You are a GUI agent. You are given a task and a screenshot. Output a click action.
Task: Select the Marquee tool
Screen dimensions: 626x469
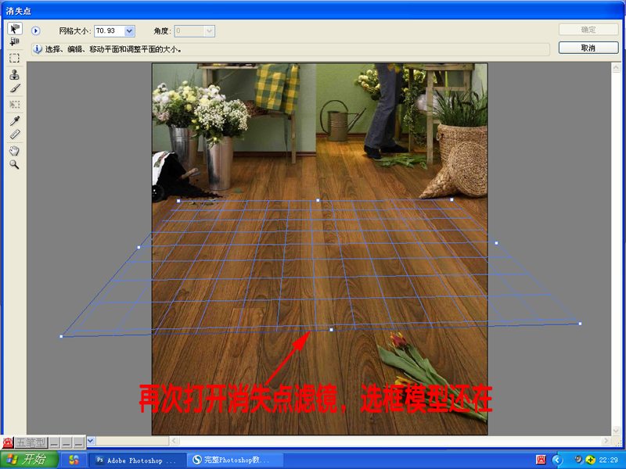tap(14, 58)
